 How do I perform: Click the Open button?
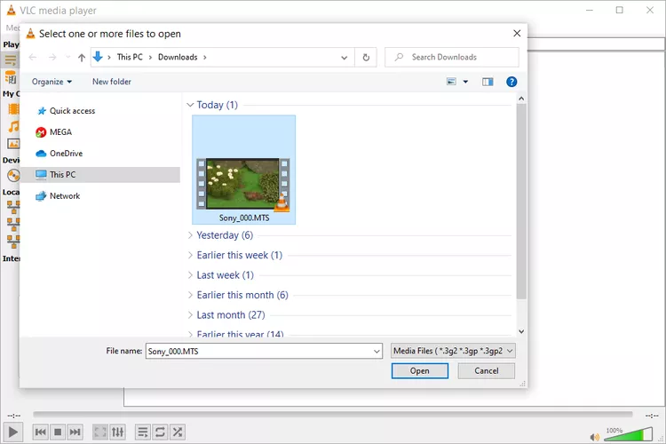(x=420, y=371)
